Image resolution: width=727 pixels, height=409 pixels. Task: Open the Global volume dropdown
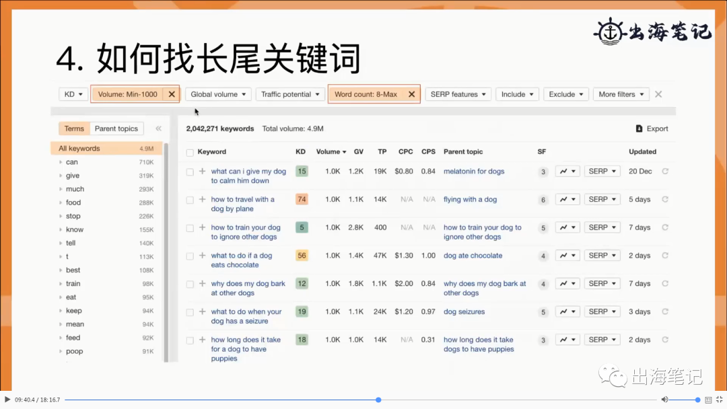(x=218, y=94)
